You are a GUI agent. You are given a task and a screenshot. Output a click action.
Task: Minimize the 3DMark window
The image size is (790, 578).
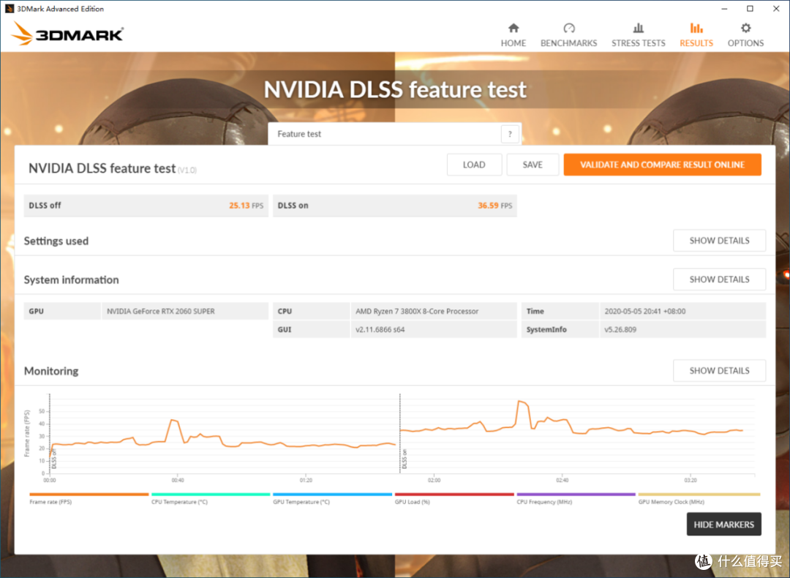(724, 9)
